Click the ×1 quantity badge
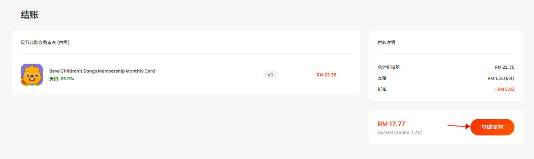 270,75
